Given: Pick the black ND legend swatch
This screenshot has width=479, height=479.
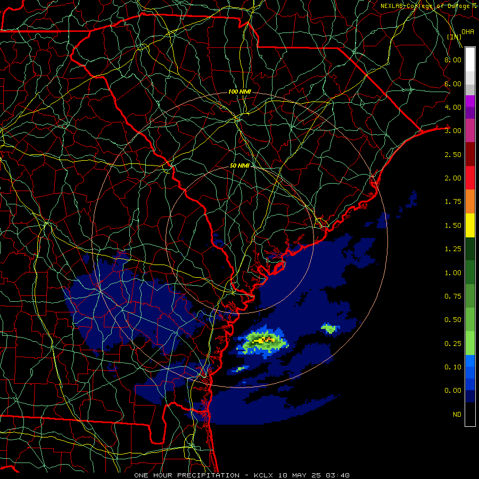Looking at the screenshot, I should point(470,414).
